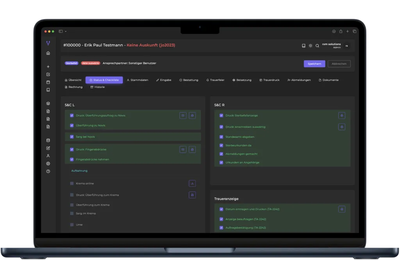Click the print icon for Druck: Anschreiben auswärtig
The image size is (400, 260).
(342, 127)
